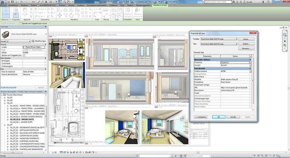Click the Rotate tool icon in Modifica panel
Screen dimensions: 290x158
pyautogui.click(x=72, y=15)
